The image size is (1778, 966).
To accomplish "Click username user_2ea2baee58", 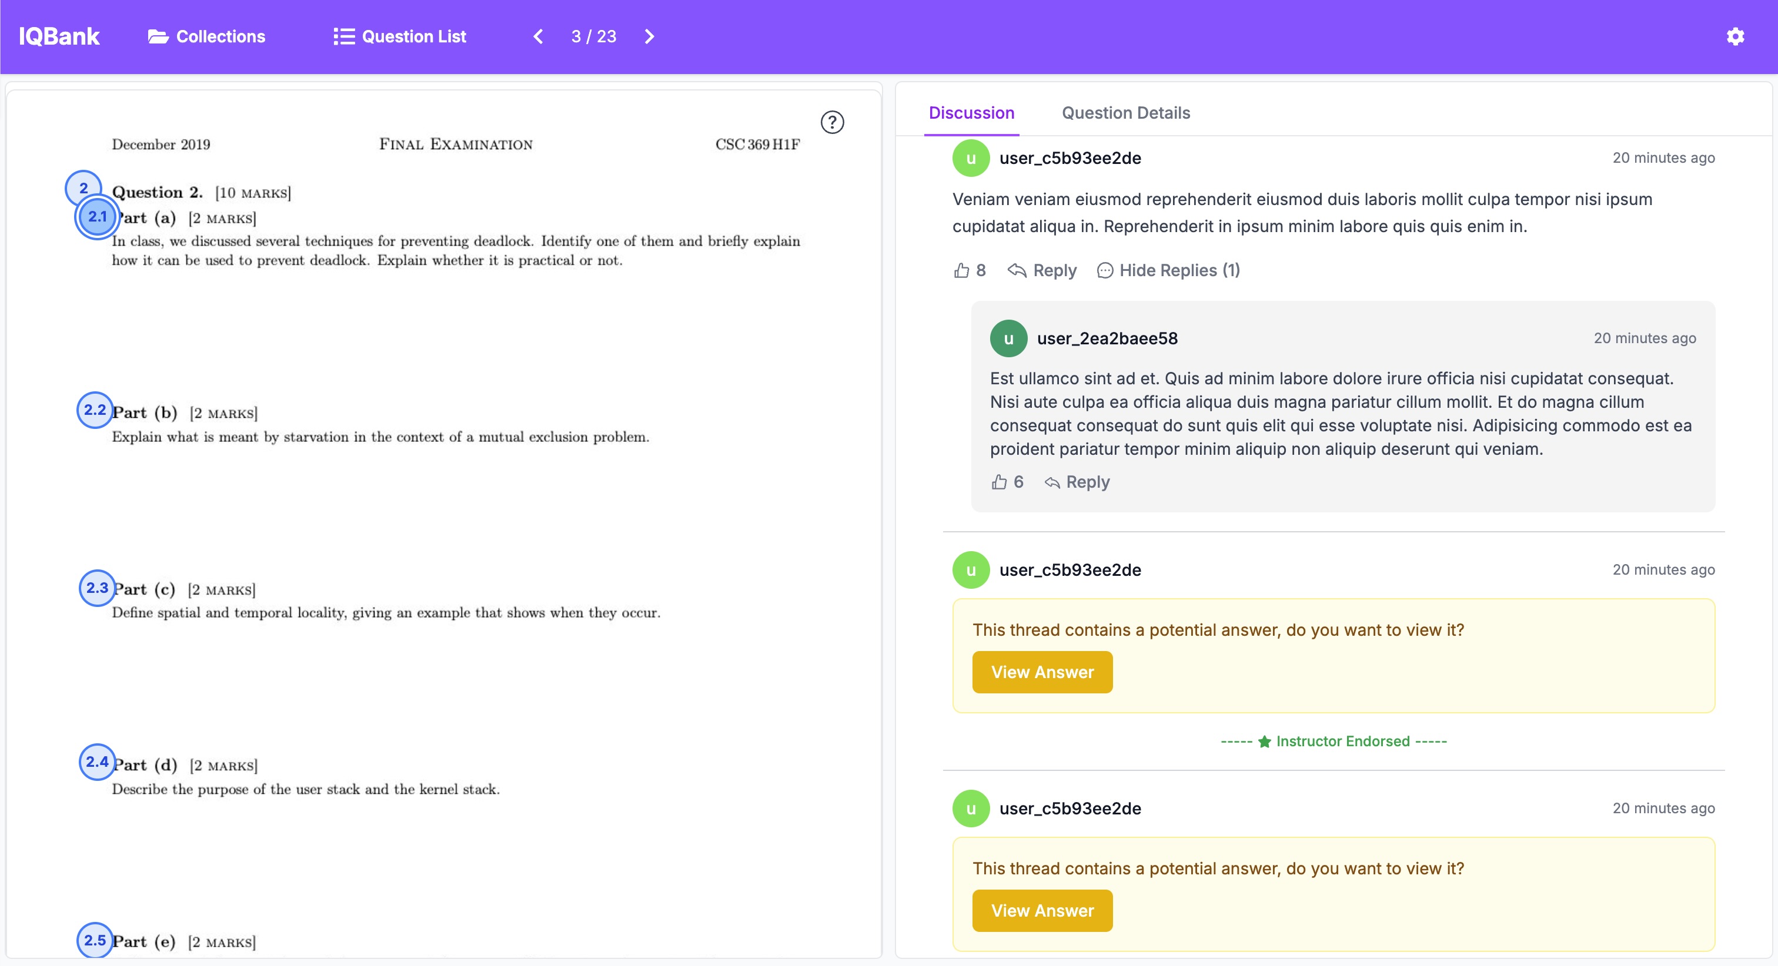I will point(1107,338).
